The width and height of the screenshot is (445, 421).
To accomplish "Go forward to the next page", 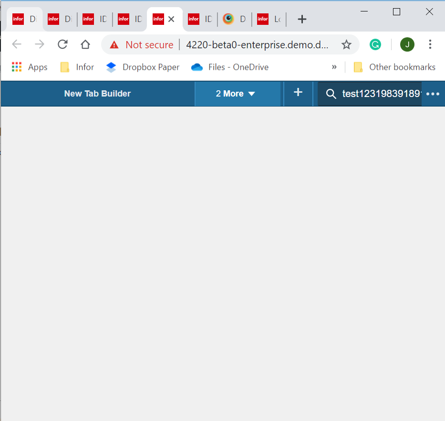I will [40, 44].
